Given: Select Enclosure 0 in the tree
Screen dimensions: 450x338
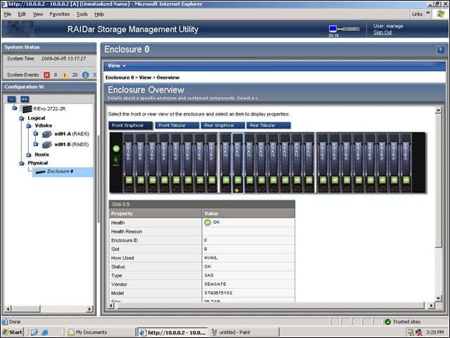Looking at the screenshot, I should 60,171.
